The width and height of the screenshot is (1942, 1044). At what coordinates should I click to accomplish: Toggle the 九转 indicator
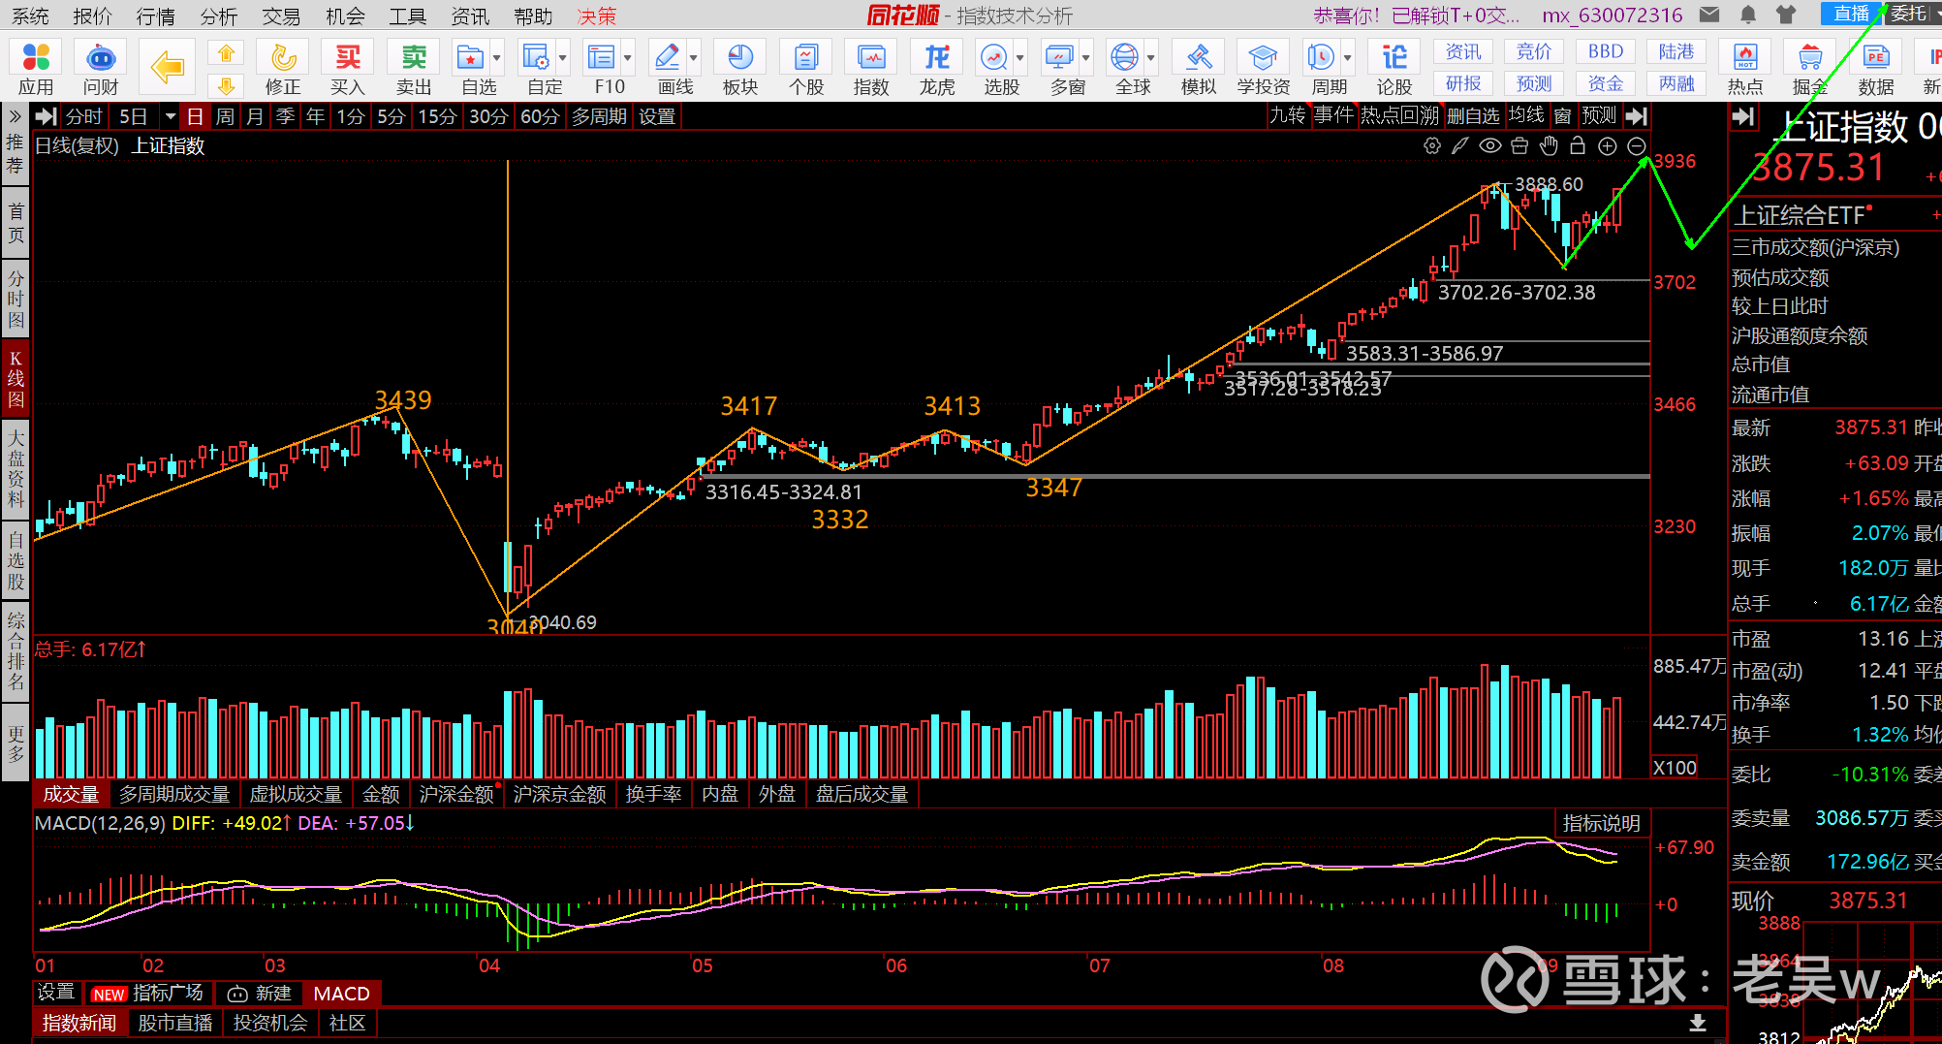tap(1288, 116)
